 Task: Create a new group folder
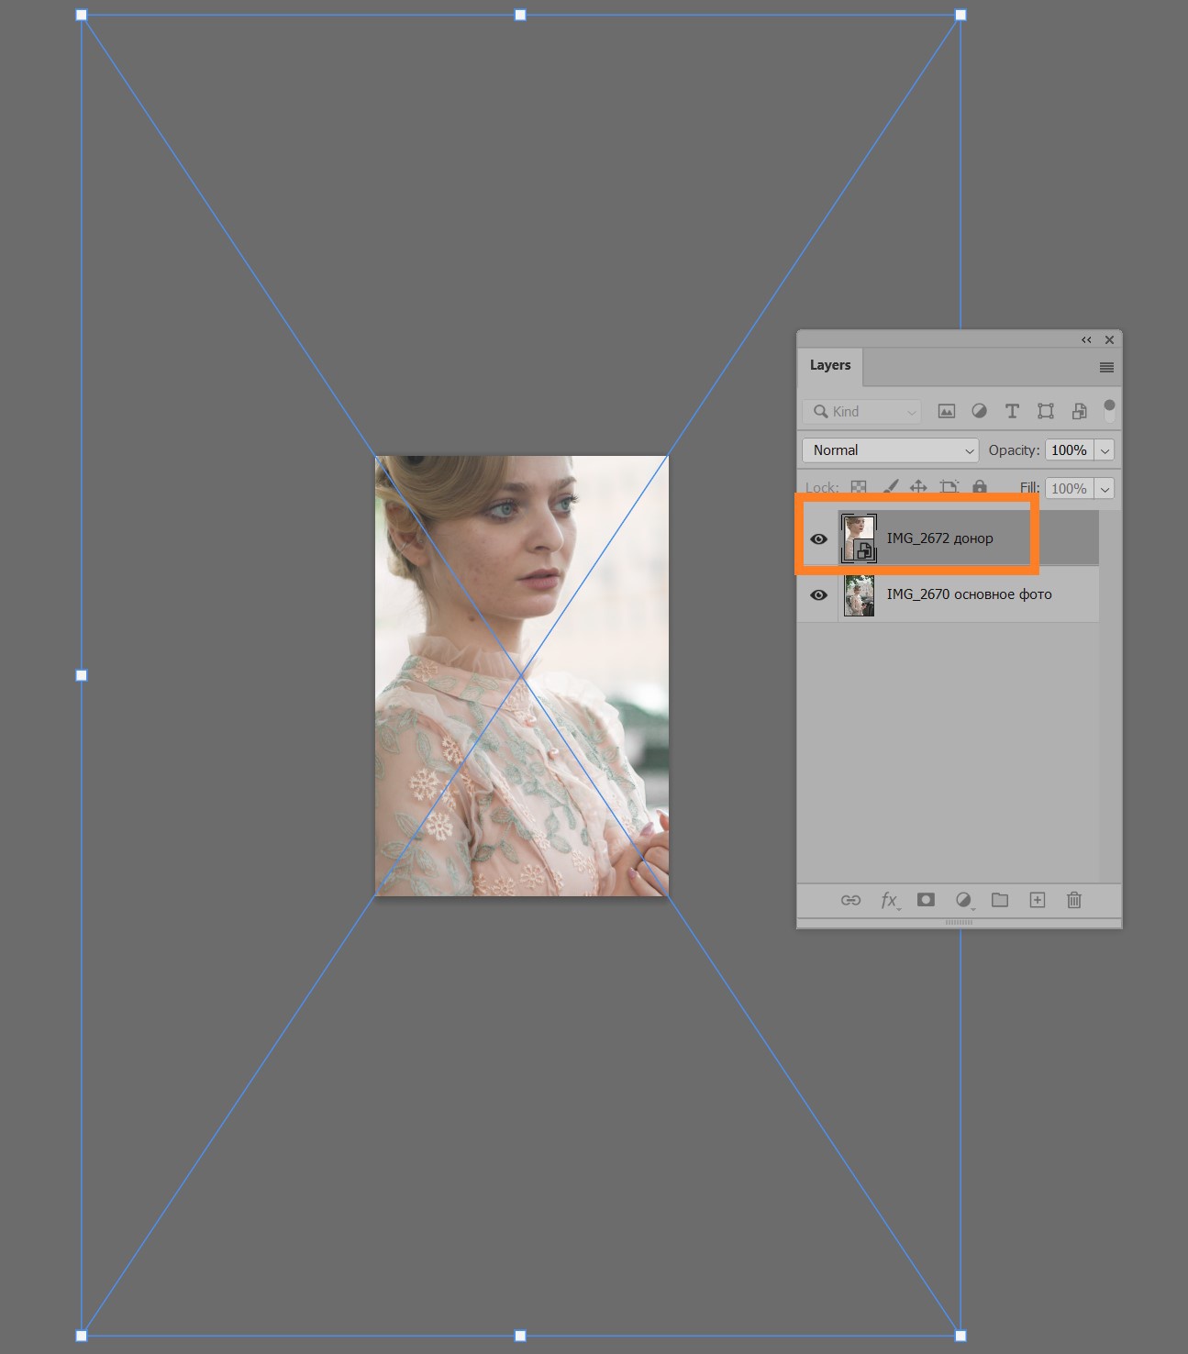[x=1000, y=900]
